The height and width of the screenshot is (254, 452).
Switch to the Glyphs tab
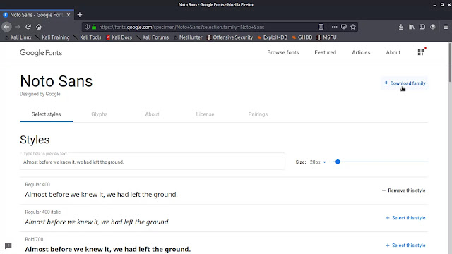[100, 114]
